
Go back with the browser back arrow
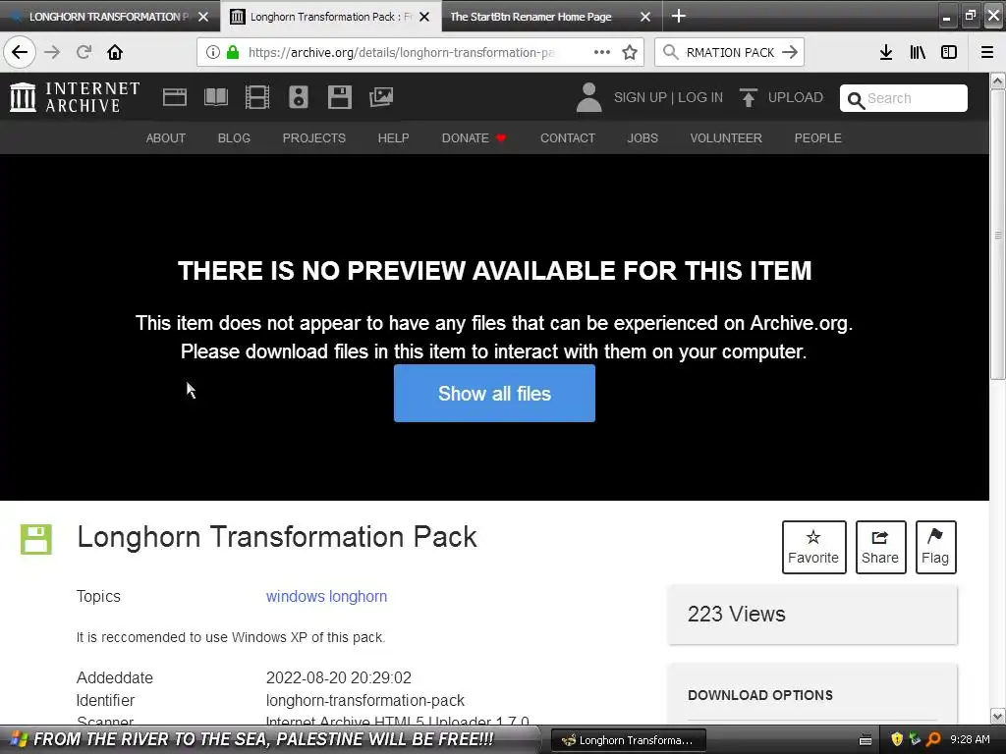coord(20,52)
